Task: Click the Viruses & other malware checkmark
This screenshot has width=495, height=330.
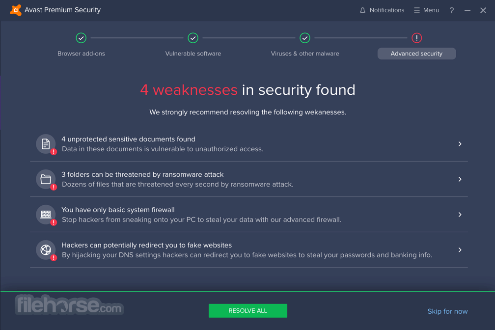Action: [x=305, y=38]
